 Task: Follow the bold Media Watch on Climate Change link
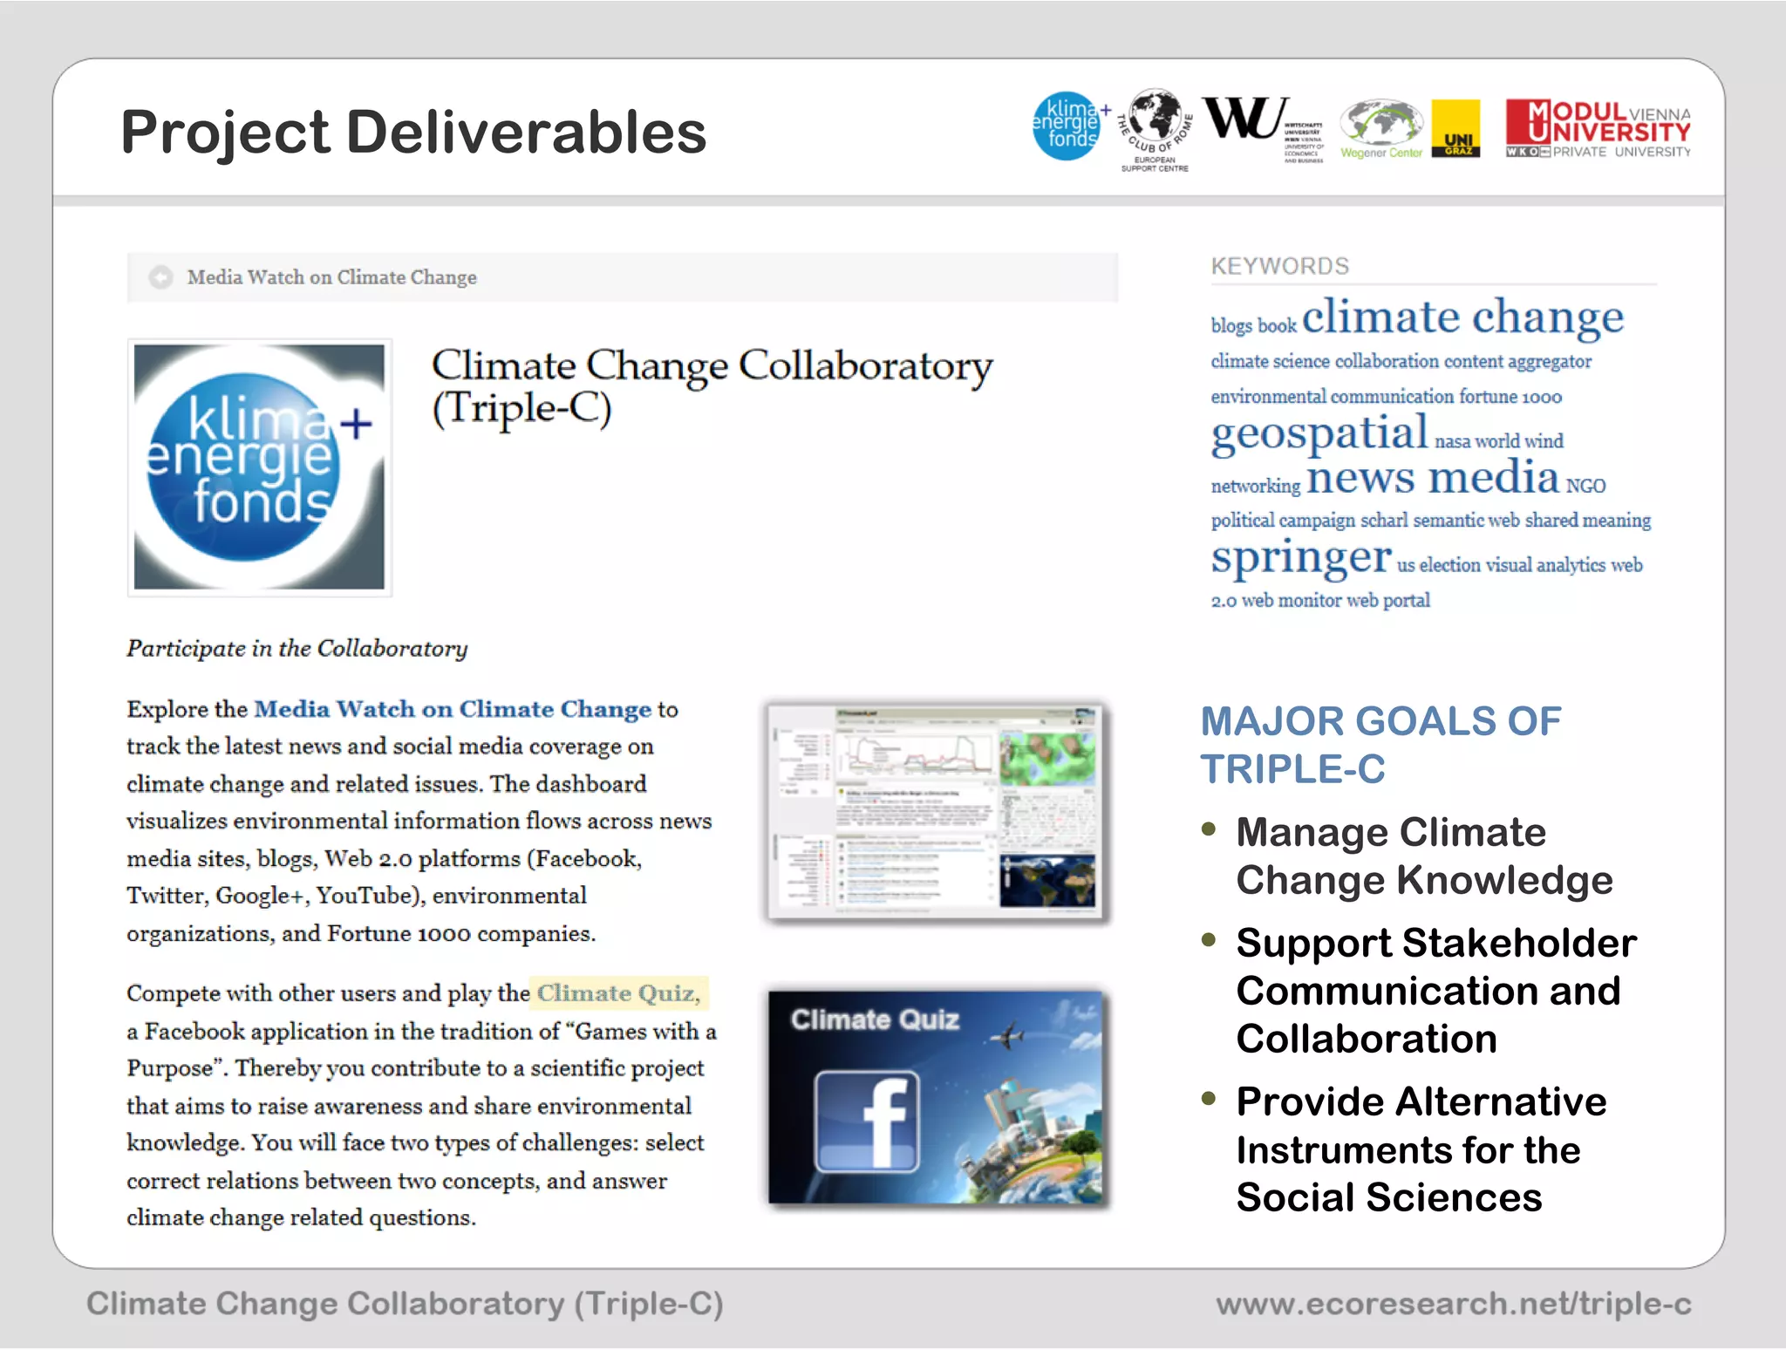(453, 709)
